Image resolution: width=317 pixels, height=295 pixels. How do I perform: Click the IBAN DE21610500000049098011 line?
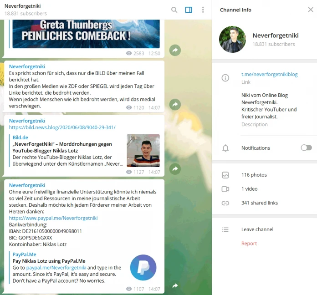pyautogui.click(x=45, y=231)
